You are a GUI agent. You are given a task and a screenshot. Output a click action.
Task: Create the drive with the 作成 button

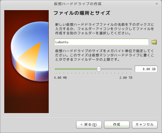tap(117, 124)
